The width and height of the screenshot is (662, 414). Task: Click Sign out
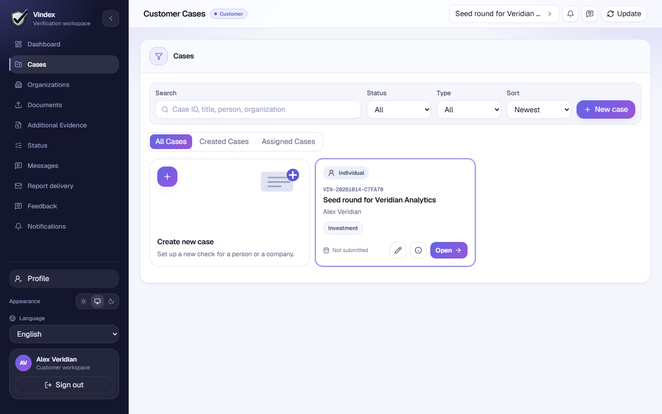(64, 385)
